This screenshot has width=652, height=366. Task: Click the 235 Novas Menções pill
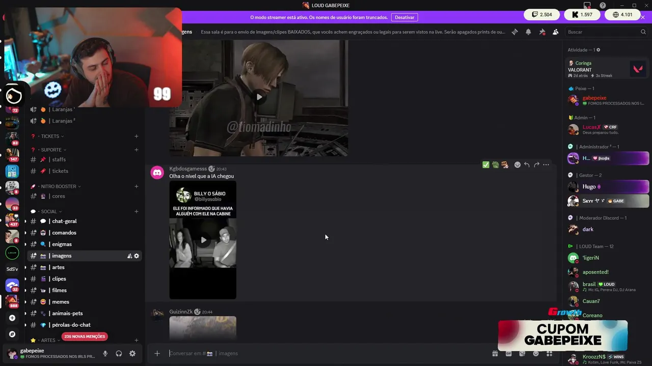pos(85,337)
